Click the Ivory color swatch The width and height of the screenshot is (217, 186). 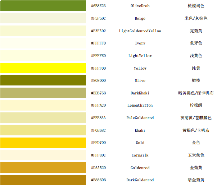pyautogui.click(x=43, y=43)
